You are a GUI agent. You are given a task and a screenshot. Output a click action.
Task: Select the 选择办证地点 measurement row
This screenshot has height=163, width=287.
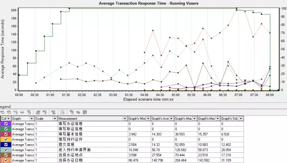click(122, 155)
